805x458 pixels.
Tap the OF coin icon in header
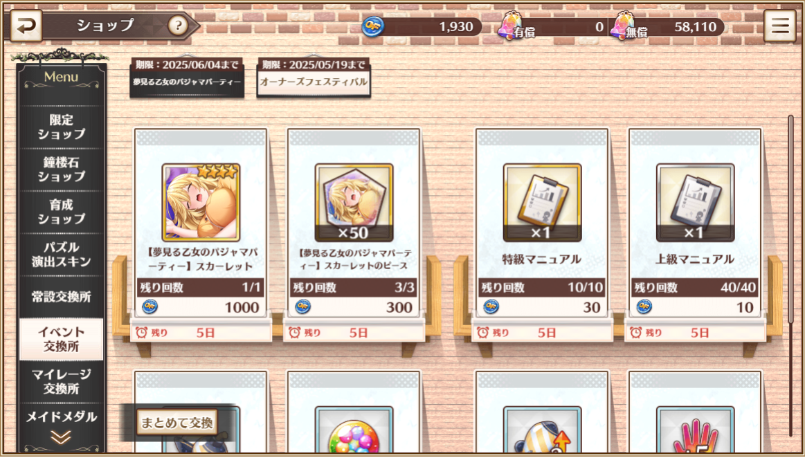pyautogui.click(x=373, y=27)
